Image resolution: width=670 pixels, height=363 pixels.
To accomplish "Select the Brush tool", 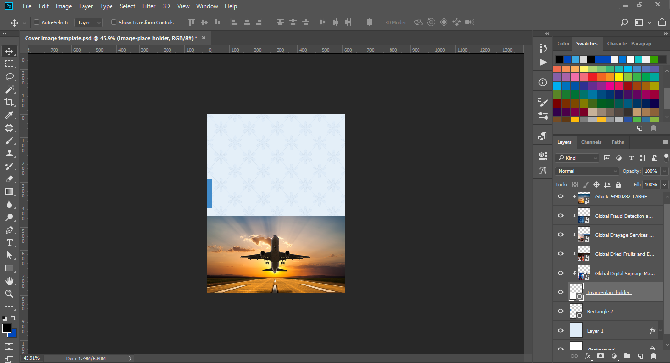I will pos(10,140).
